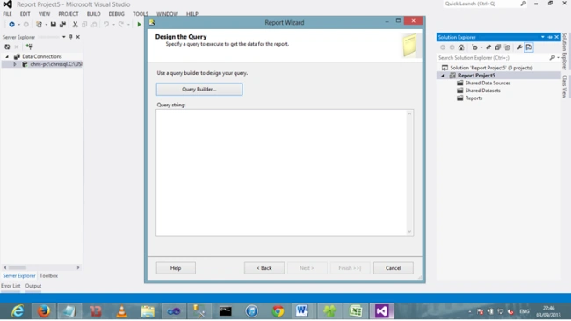This screenshot has height=321, width=571.
Task: Click the Cut scissors toolbar icon
Action: pos(75,25)
